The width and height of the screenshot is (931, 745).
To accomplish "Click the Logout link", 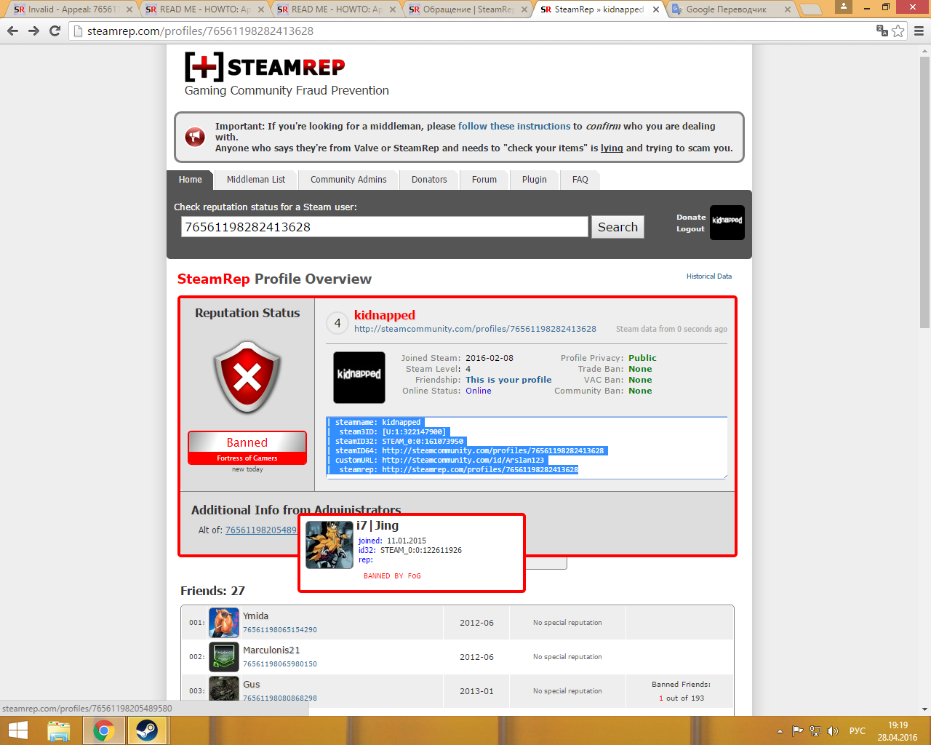I will 690,228.
